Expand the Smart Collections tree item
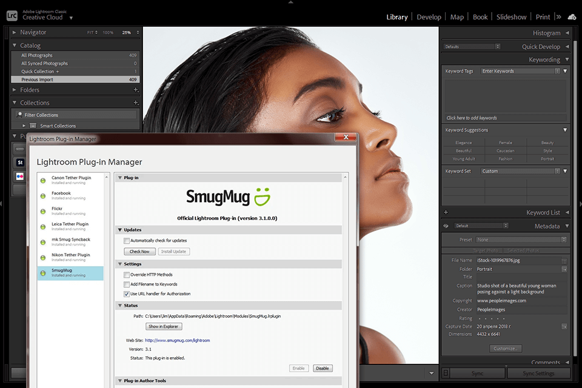 pyautogui.click(x=24, y=126)
